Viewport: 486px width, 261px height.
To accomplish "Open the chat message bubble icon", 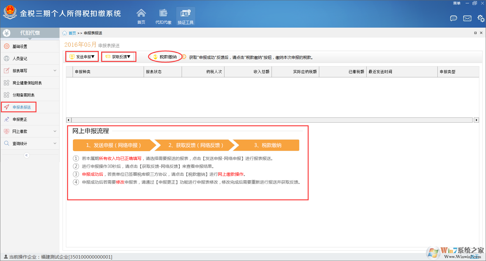I will [x=453, y=19].
